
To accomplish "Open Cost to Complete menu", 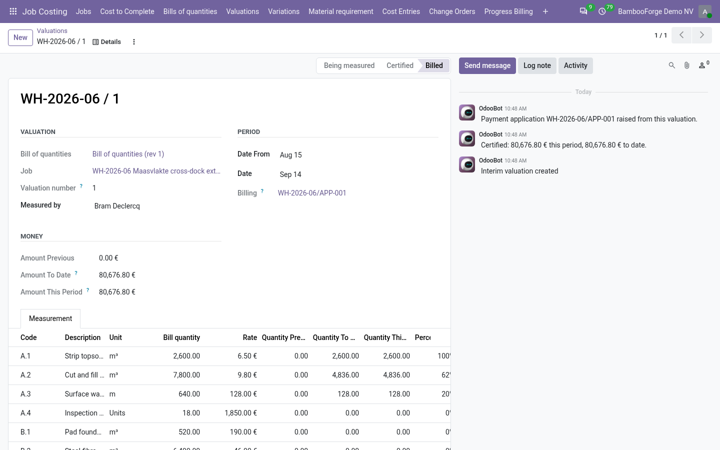I will (127, 11).
